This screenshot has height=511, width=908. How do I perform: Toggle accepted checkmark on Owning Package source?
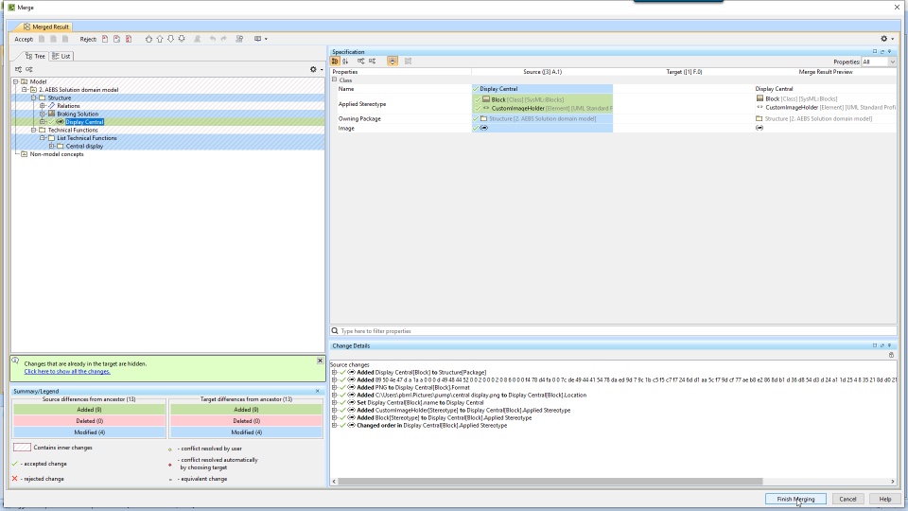pos(476,119)
